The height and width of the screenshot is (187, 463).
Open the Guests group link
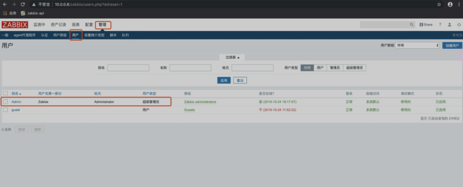(x=190, y=110)
